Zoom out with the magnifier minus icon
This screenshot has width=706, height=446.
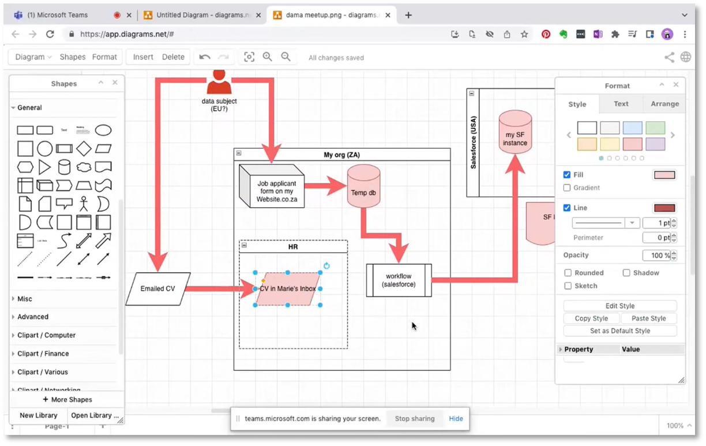[286, 57]
